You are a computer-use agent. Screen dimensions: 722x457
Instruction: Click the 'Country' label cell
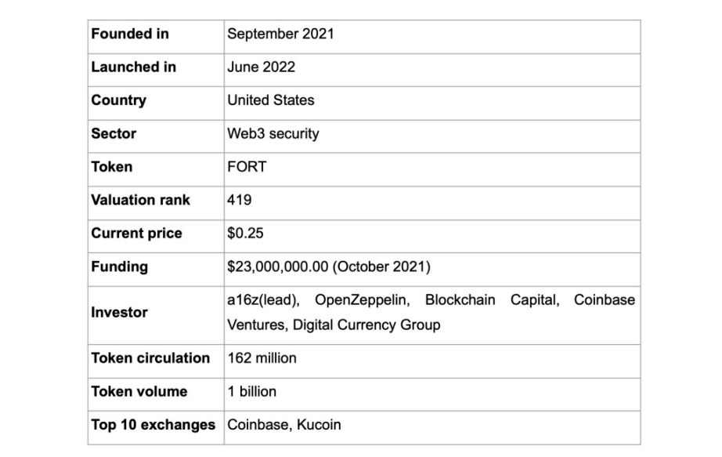coord(156,103)
